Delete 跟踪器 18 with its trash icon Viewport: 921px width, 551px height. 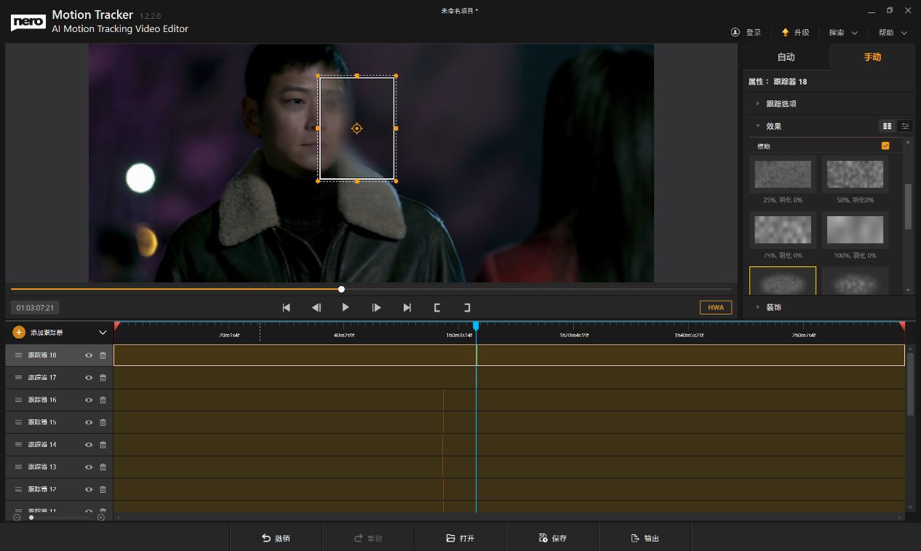(103, 355)
